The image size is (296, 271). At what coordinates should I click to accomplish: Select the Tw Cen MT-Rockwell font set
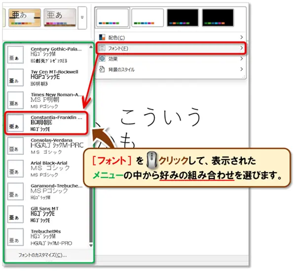(47, 78)
